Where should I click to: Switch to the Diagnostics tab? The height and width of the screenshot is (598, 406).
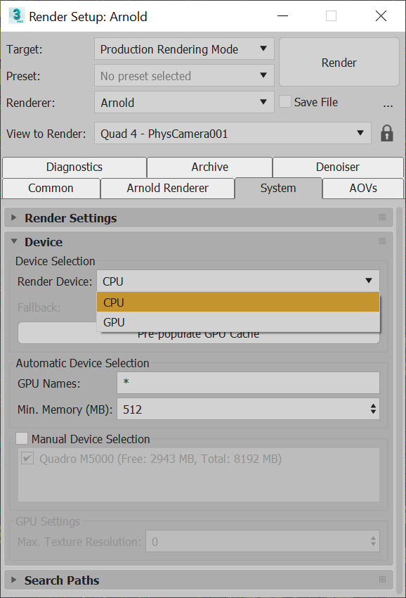click(74, 167)
